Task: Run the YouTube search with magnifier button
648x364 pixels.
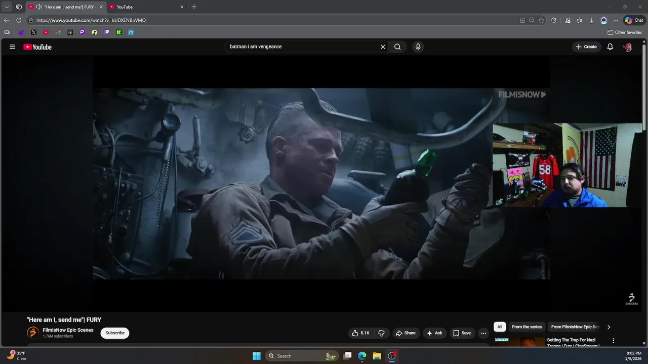Action: coord(397,47)
